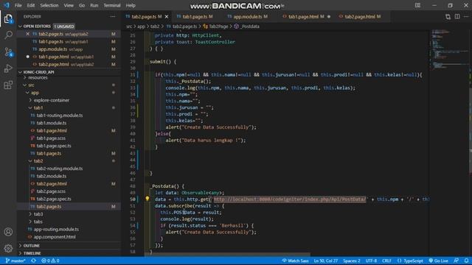
Task: Open the Extensions view icon
Action: (x=8, y=85)
